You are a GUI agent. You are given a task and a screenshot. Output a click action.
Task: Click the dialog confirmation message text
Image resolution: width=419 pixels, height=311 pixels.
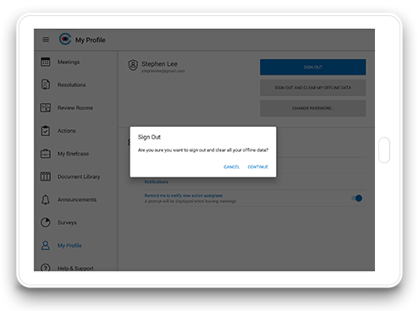203,150
